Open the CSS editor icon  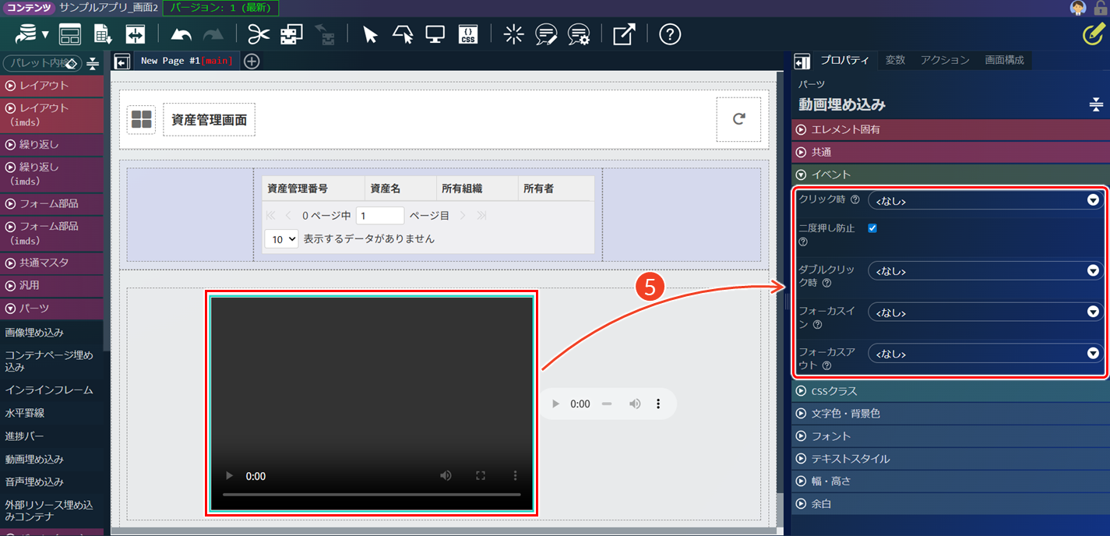coord(467,34)
